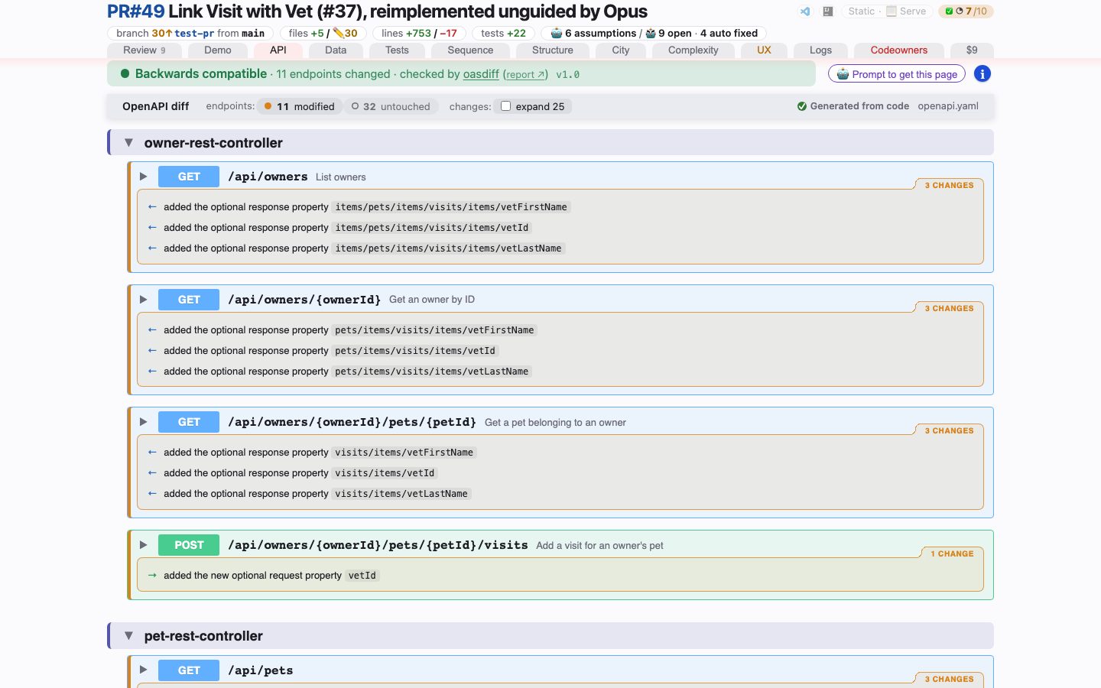The image size is (1101, 688).
Task: Click the blue GET badge for /api/owners
Action: (189, 177)
